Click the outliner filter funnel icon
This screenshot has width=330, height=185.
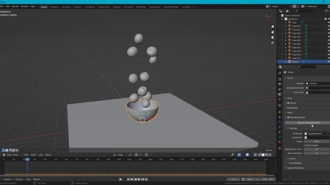click(326, 11)
